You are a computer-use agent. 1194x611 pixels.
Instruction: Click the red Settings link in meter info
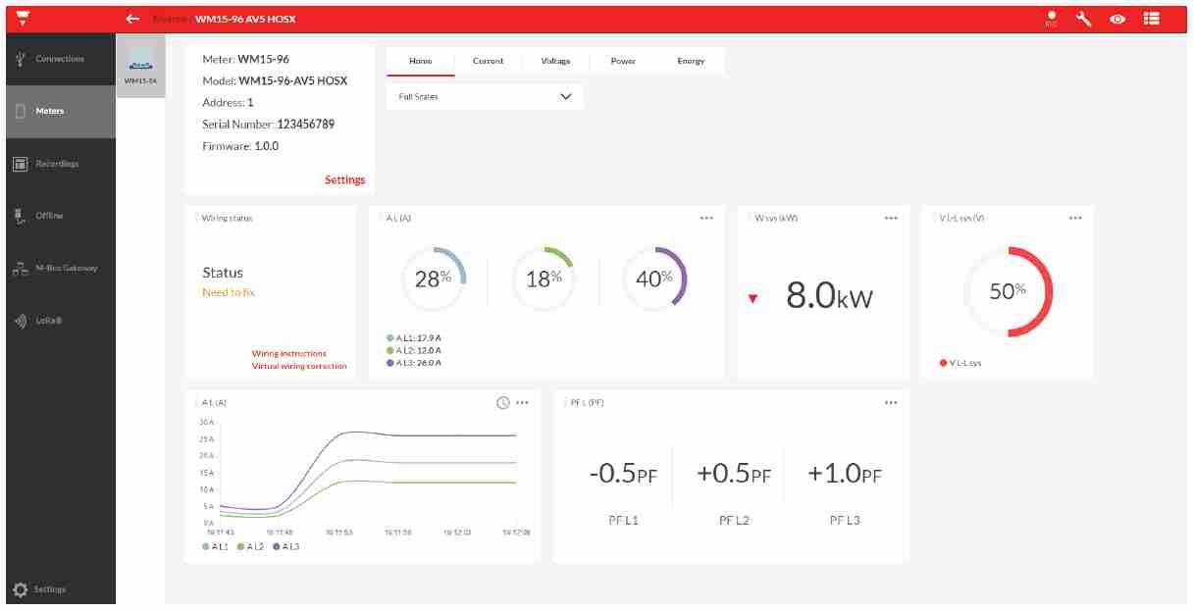tap(344, 180)
